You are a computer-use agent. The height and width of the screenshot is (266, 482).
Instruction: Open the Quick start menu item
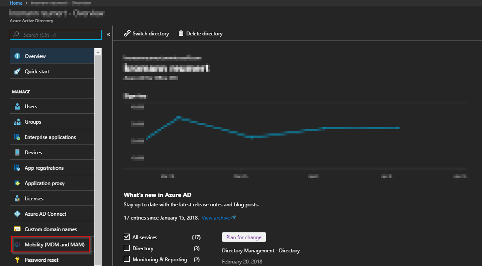pos(52,72)
